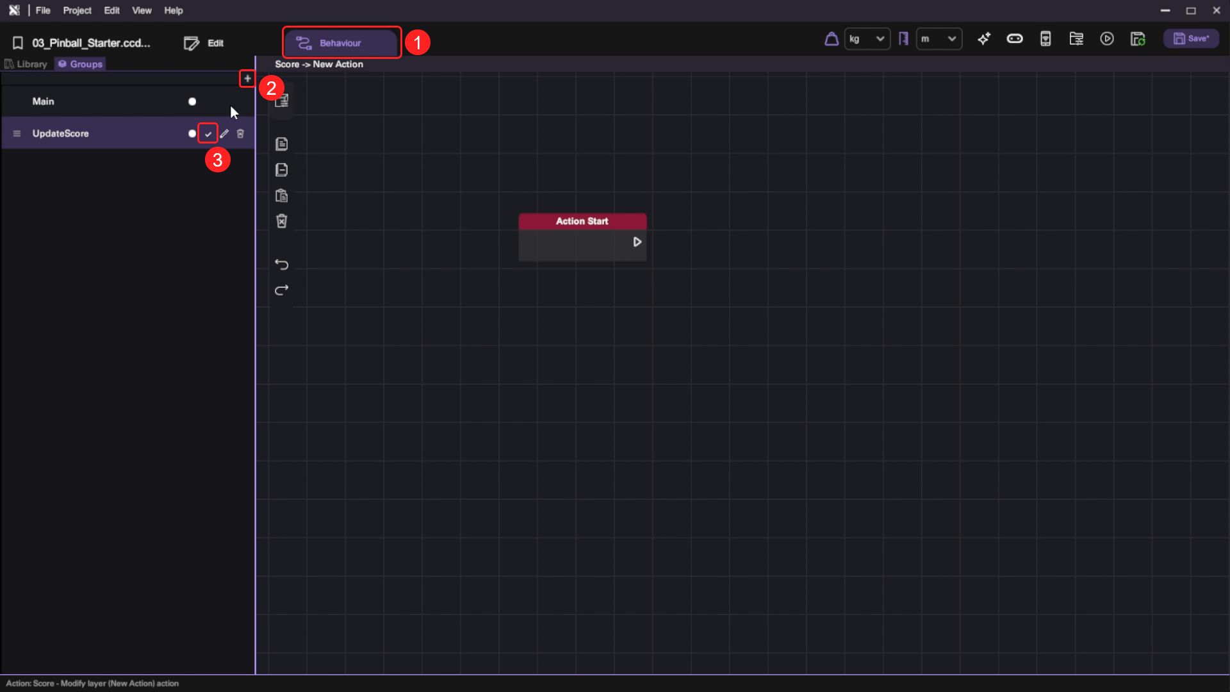Open the folder settings icon
Viewport: 1230px width, 692px height.
pyautogui.click(x=1076, y=39)
